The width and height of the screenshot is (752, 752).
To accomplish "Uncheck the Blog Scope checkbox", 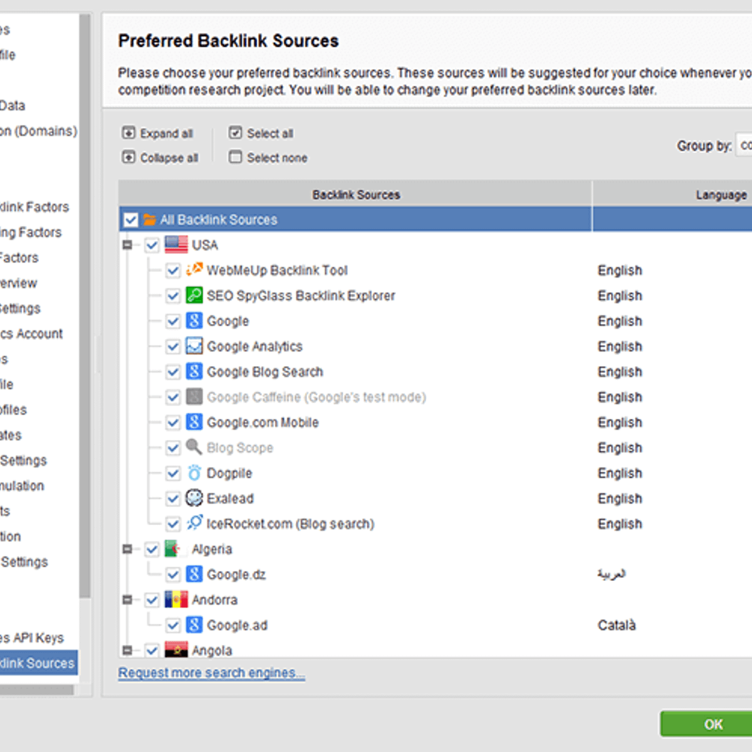I will 173,448.
